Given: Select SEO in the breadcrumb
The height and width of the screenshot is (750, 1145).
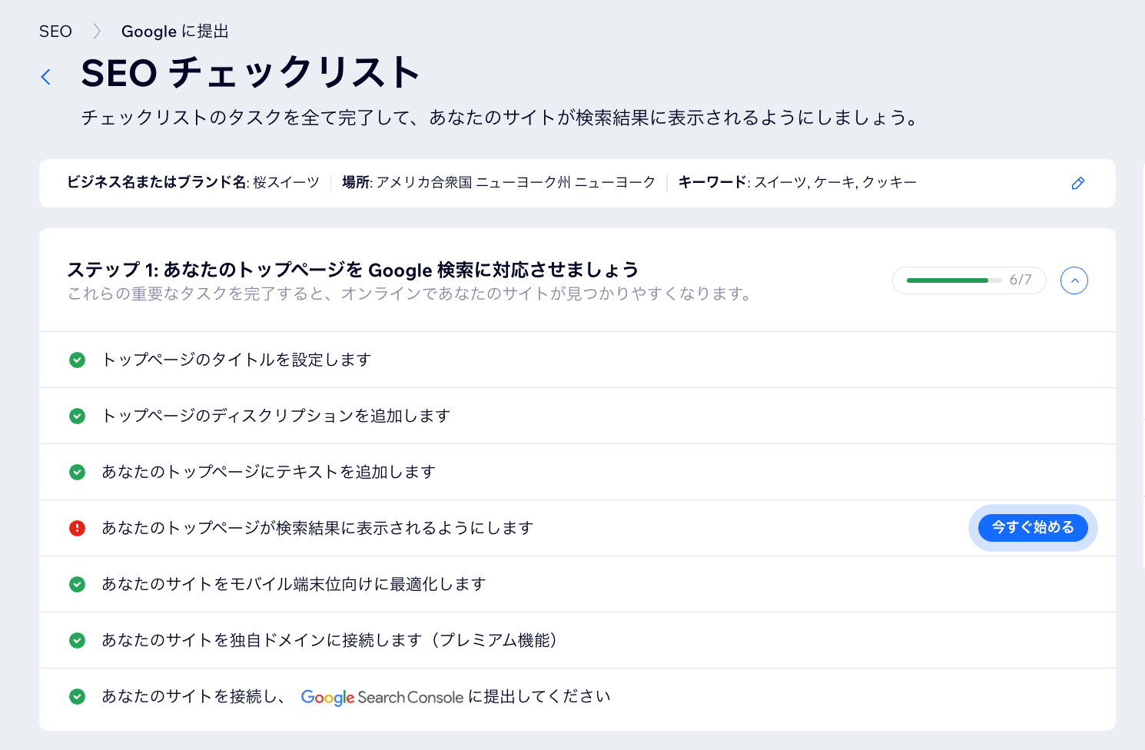Looking at the screenshot, I should (55, 32).
